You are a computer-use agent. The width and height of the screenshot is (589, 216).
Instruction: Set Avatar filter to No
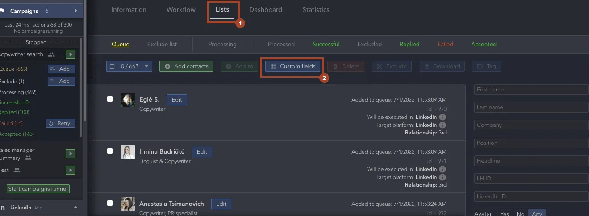(520, 214)
